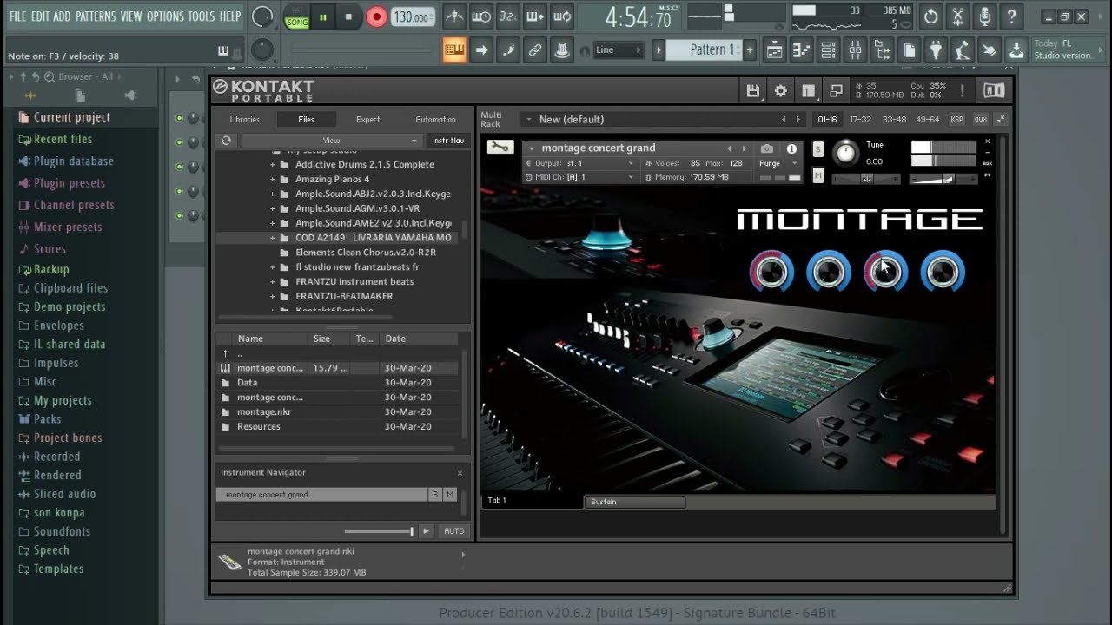Open the View dropdown in file browser
Screen dimensions: 1112x625
click(x=331, y=140)
